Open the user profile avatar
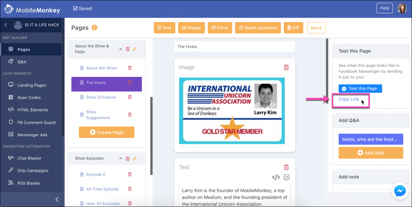Screen dimensions: 412x207 tap(402, 8)
